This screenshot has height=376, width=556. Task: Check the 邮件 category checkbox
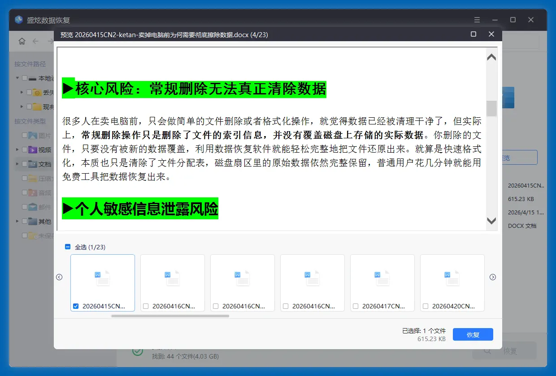tap(25, 207)
